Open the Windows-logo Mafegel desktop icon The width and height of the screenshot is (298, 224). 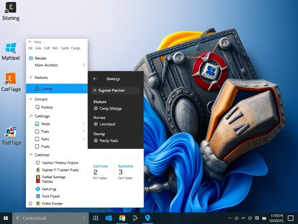click(10, 51)
